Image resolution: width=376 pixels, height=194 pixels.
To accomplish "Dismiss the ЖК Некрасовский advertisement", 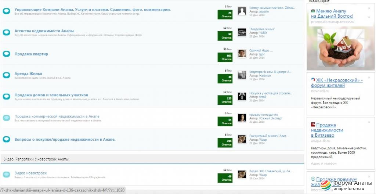I will 369,78.
